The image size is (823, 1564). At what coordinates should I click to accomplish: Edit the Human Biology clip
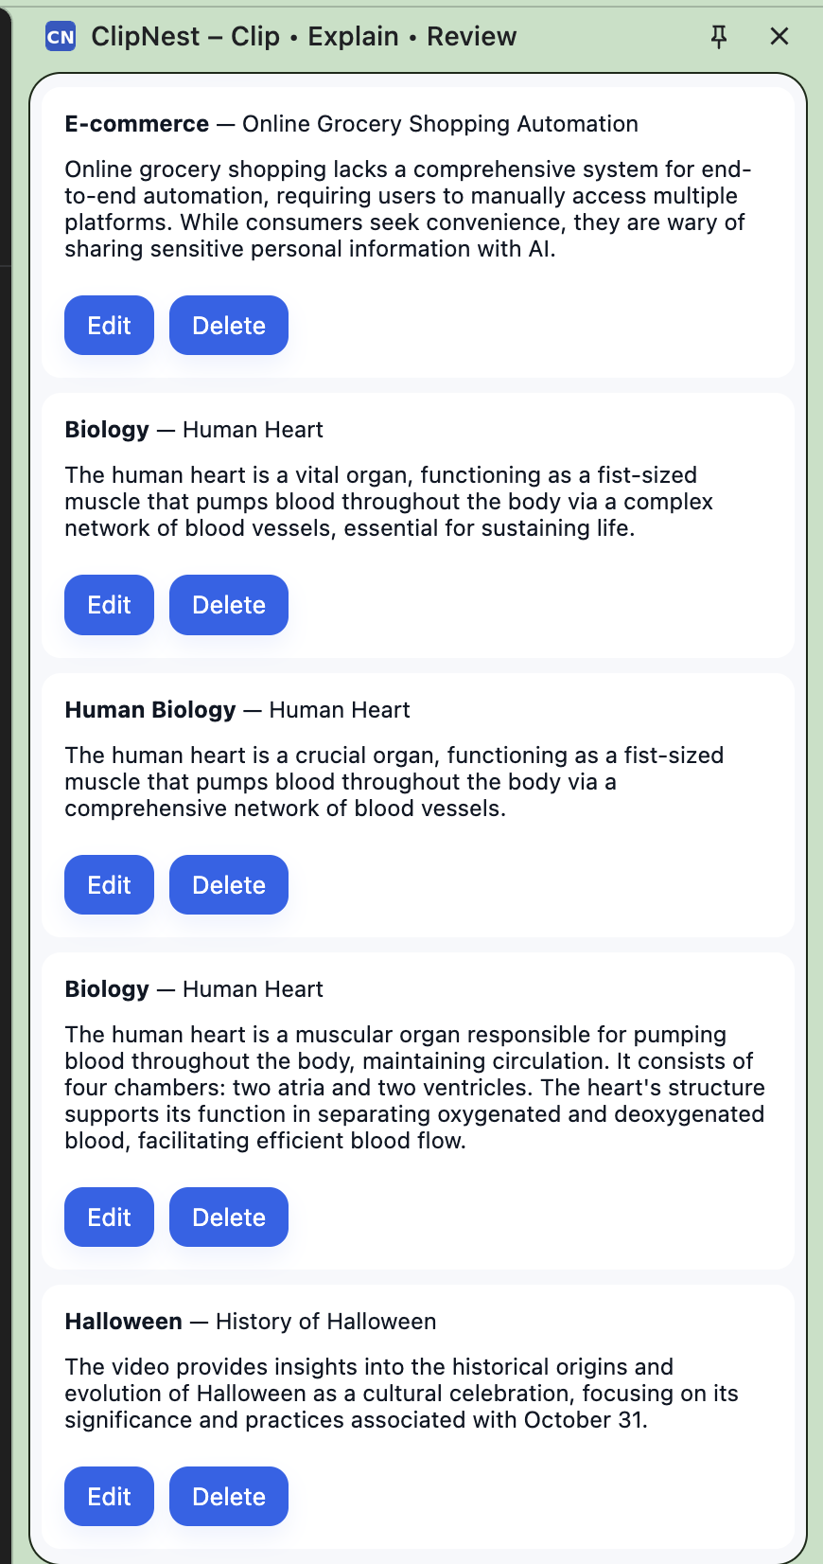click(109, 885)
